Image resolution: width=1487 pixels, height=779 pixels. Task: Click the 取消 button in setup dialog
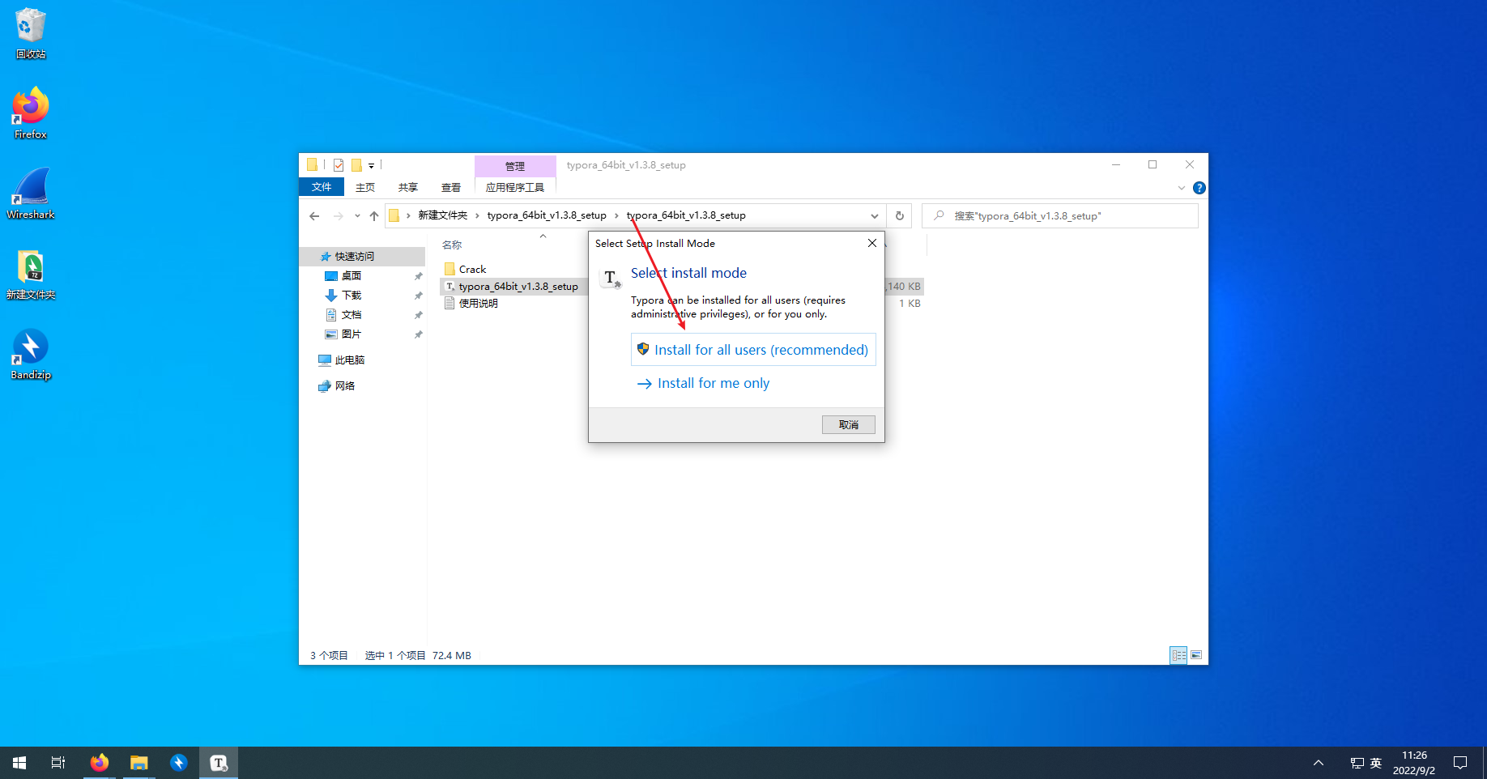(849, 425)
